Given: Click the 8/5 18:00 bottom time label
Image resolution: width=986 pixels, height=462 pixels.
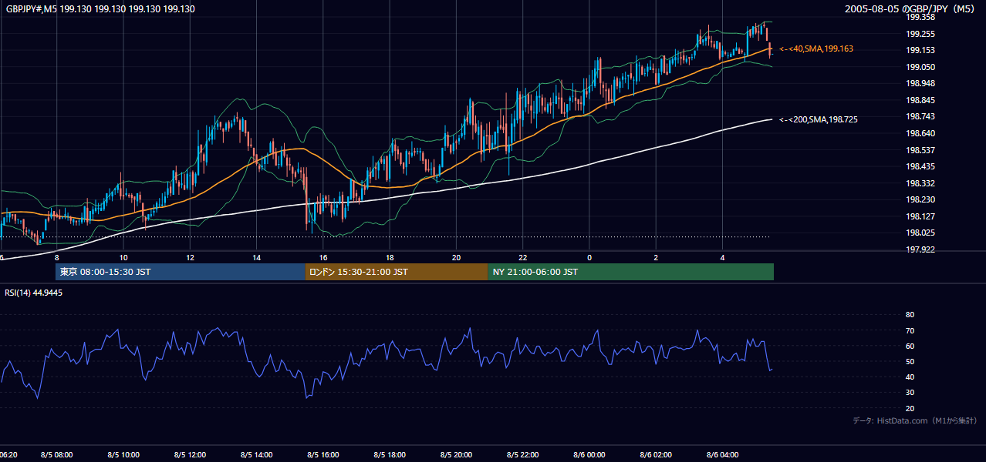Looking at the screenshot, I should [x=390, y=454].
